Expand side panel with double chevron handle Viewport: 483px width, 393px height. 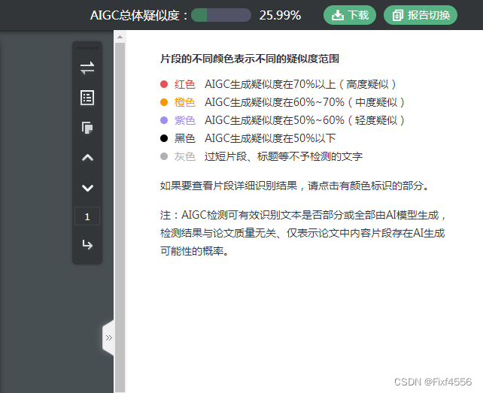click(x=108, y=337)
